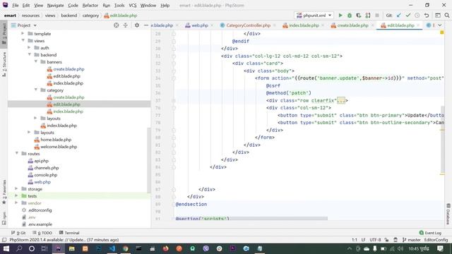452x254 pixels.
Task: Switch to CategoryController.php tab
Action: pyautogui.click(x=248, y=25)
